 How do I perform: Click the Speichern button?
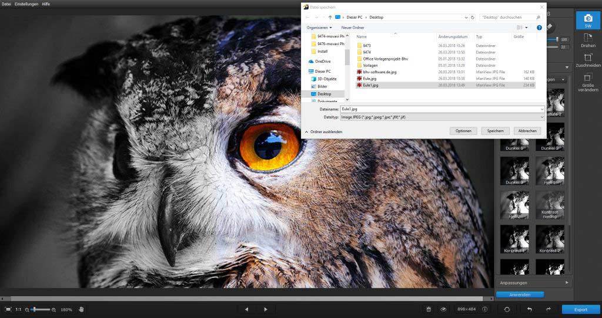pyautogui.click(x=494, y=131)
